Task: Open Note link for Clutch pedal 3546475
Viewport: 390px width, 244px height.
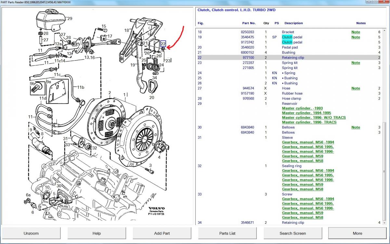Action: click(356, 37)
